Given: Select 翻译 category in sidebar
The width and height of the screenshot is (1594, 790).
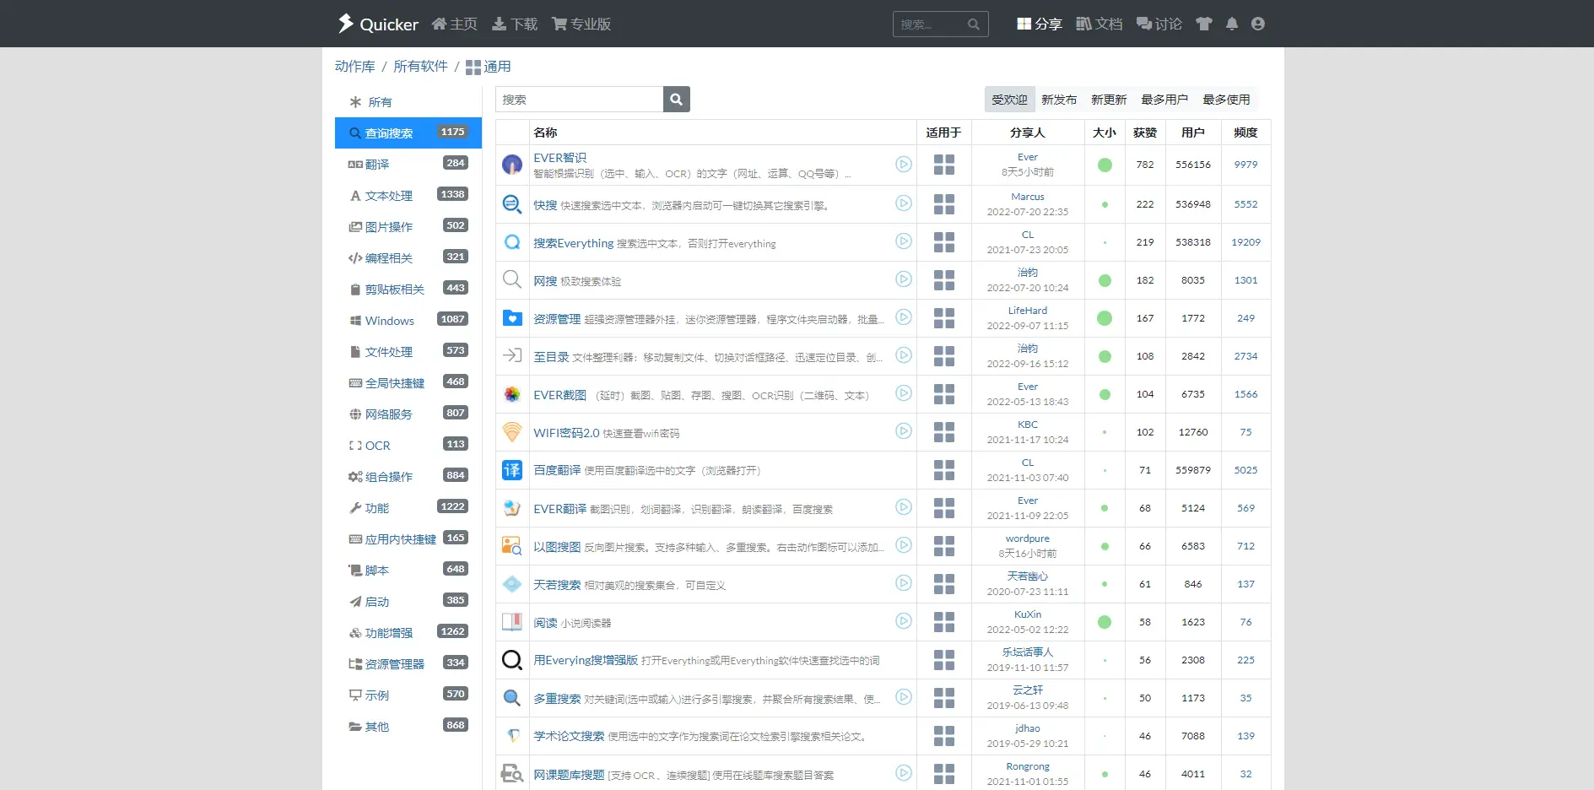Looking at the screenshot, I should [x=408, y=165].
